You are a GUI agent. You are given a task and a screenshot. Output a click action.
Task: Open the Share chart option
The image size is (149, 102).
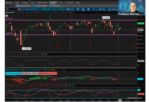click(70, 9)
